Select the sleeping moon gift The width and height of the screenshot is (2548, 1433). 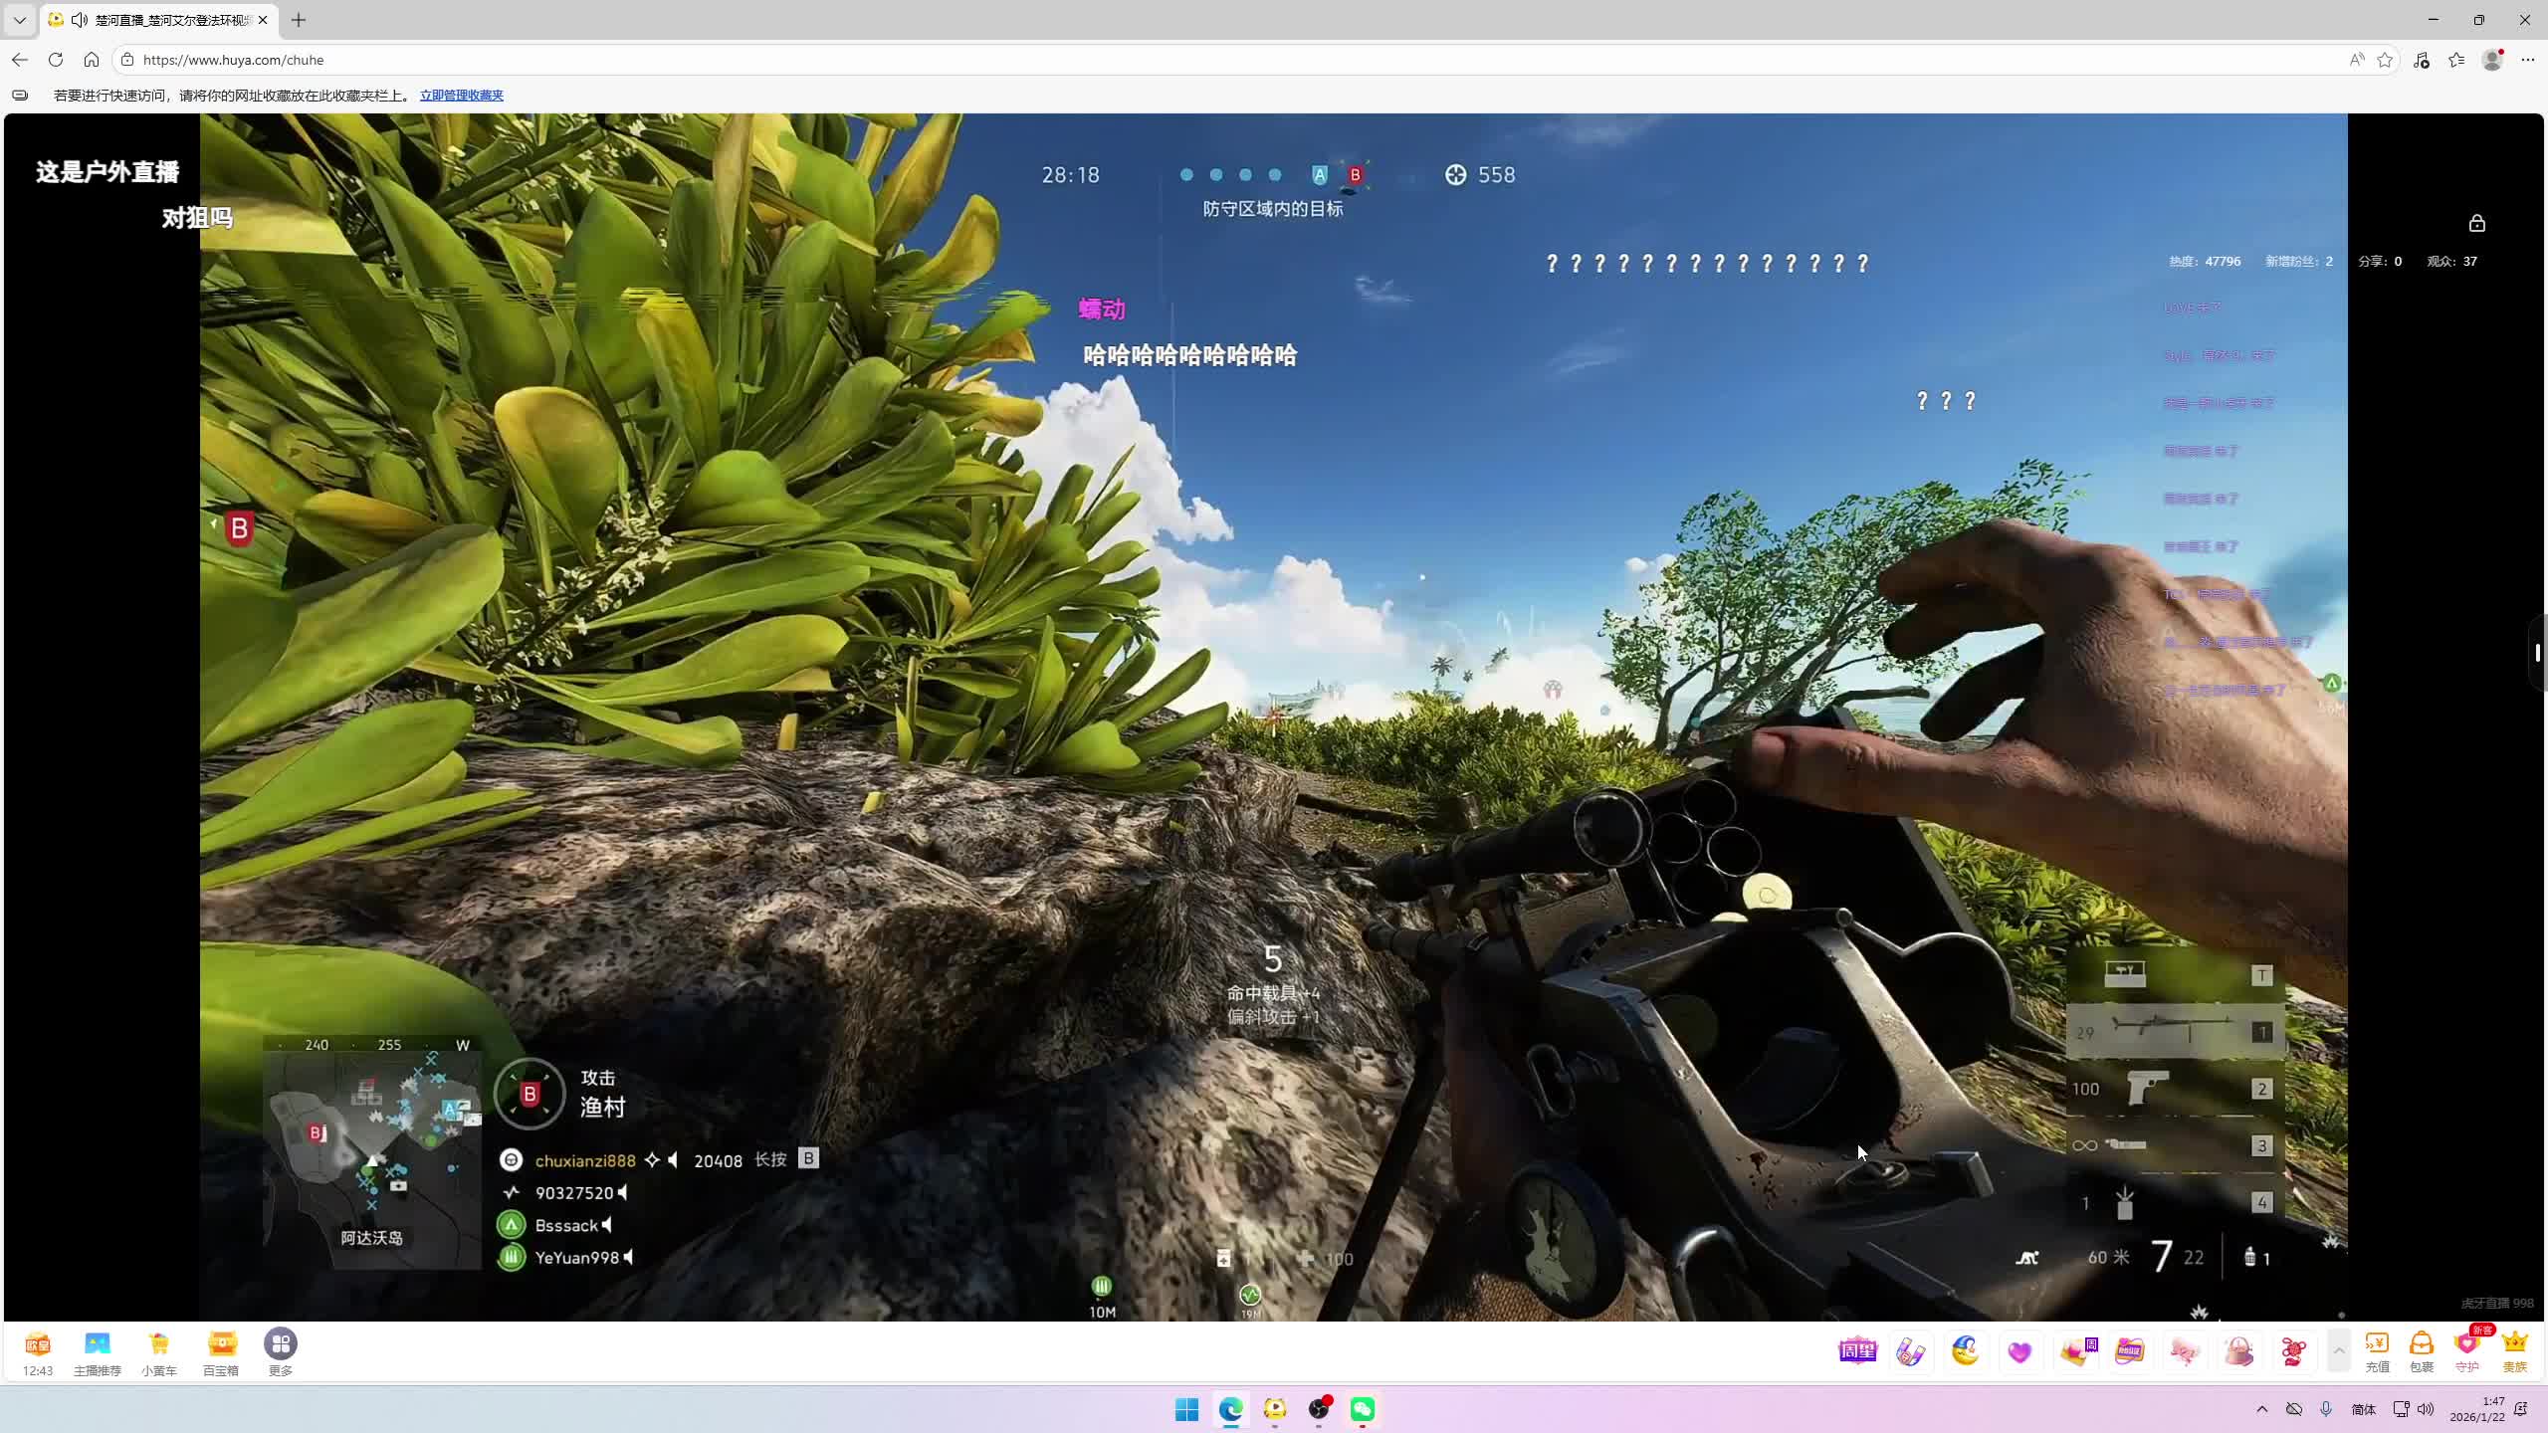(x=1965, y=1351)
